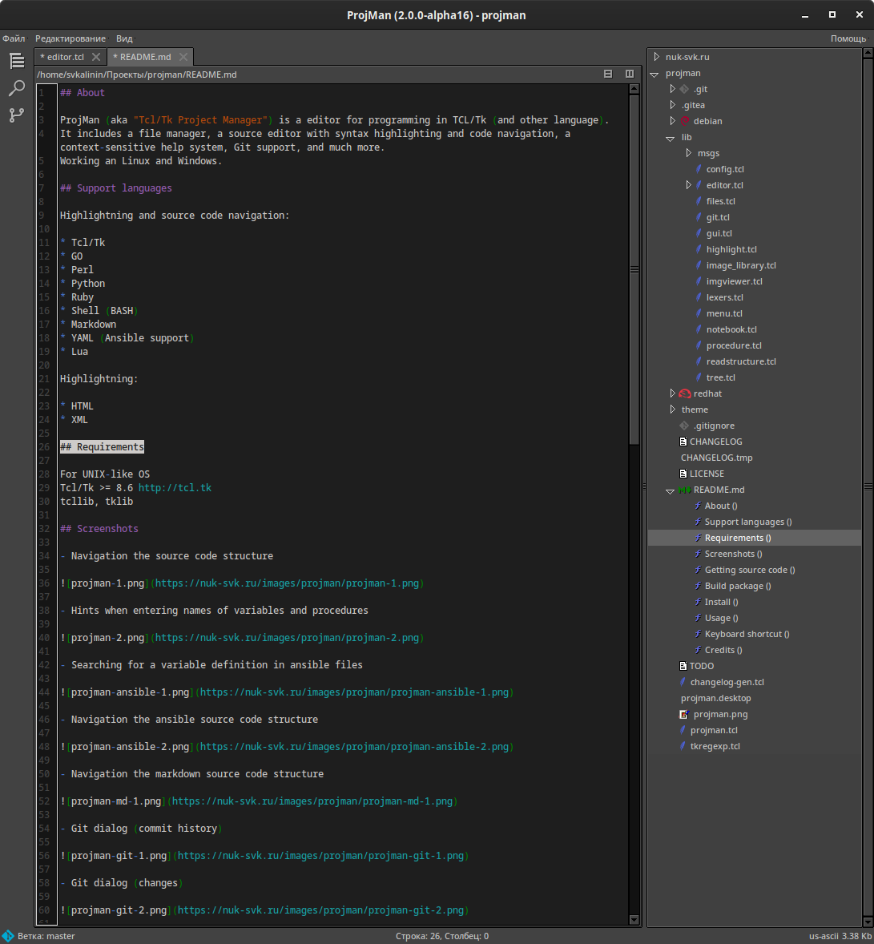This screenshot has height=944, width=874.
Task: Expand the editor.tcl structure node
Action: coord(689,185)
